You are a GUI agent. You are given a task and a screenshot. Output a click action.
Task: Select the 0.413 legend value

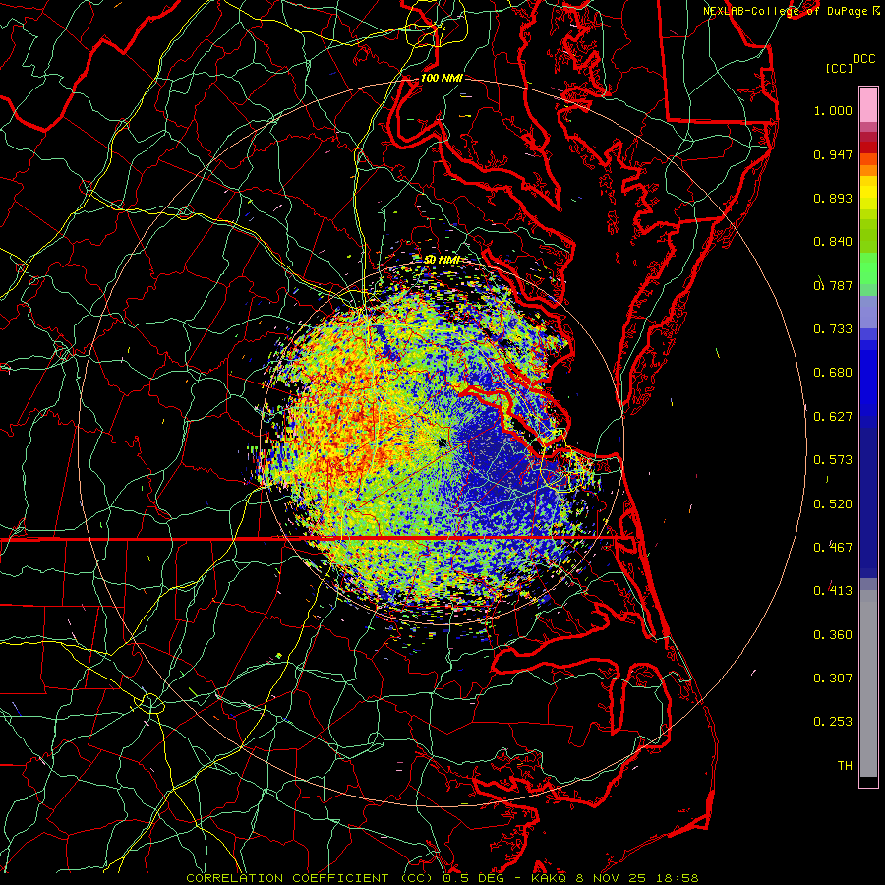tap(833, 591)
